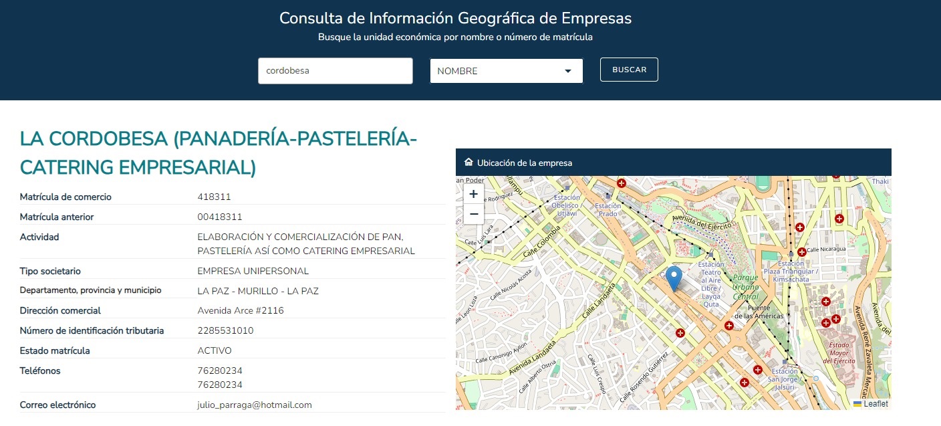Click the Ukraine flag icon next to Leaflet credit
Screen dimensions: 941x426
pos(857,403)
